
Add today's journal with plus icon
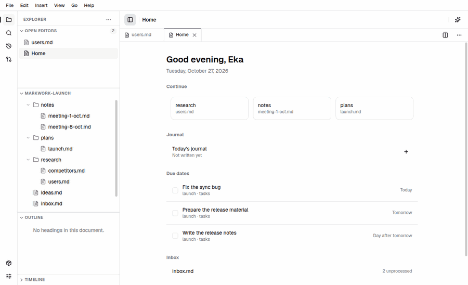tap(406, 152)
